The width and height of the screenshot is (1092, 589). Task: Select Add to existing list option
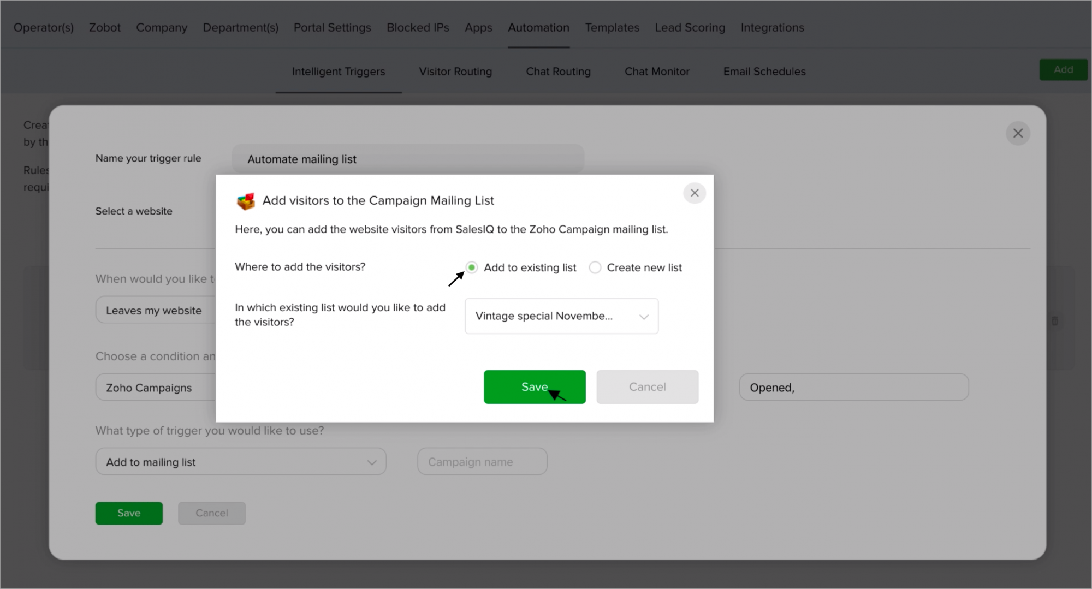click(472, 267)
